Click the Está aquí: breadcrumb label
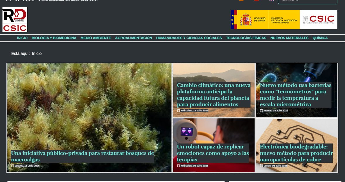Viewport: 345px width, 182px height. 20,53
